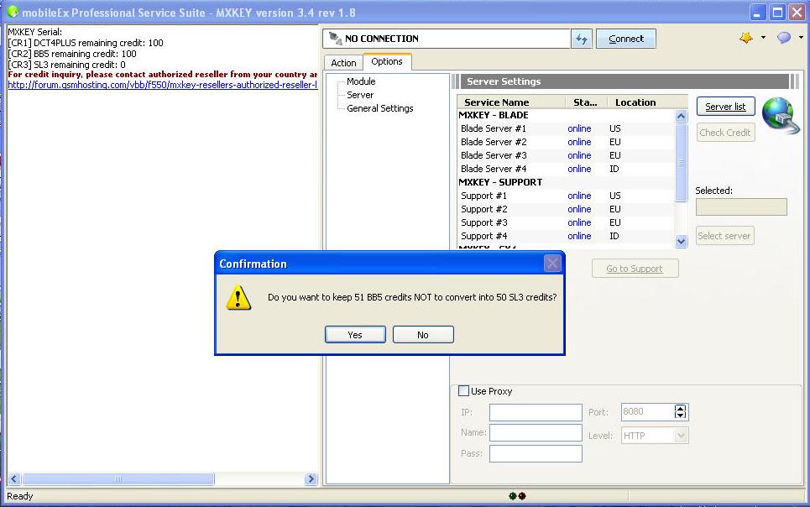Select the Support #2 row
810x507 pixels.
[566, 209]
